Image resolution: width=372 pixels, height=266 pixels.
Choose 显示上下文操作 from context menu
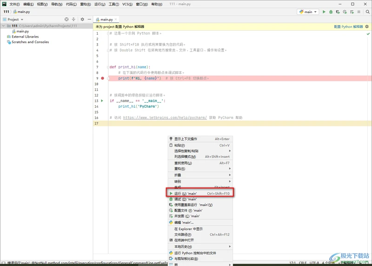(x=200, y=139)
